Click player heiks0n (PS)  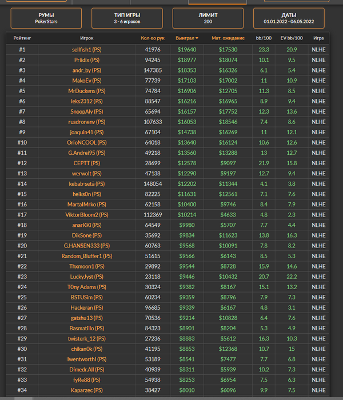click(87, 194)
